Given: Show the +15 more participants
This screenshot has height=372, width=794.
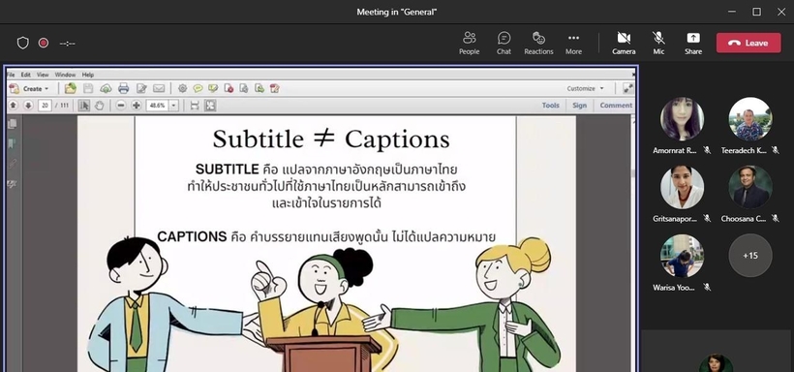Looking at the screenshot, I should 750,256.
